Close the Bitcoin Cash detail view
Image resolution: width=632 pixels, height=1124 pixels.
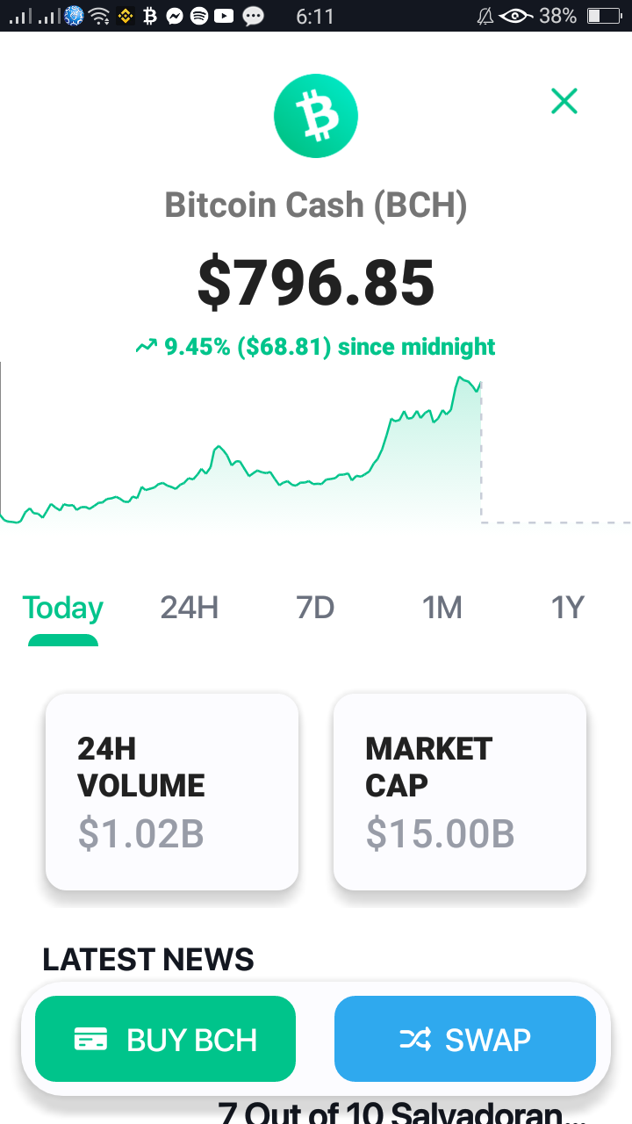(564, 101)
